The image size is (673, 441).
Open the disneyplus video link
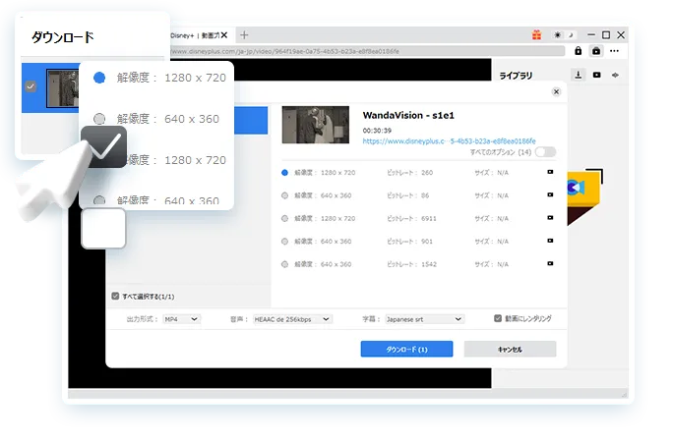click(x=449, y=141)
